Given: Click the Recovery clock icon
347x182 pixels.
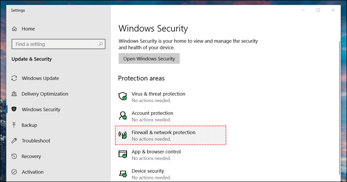Looking at the screenshot, I should (14, 156).
